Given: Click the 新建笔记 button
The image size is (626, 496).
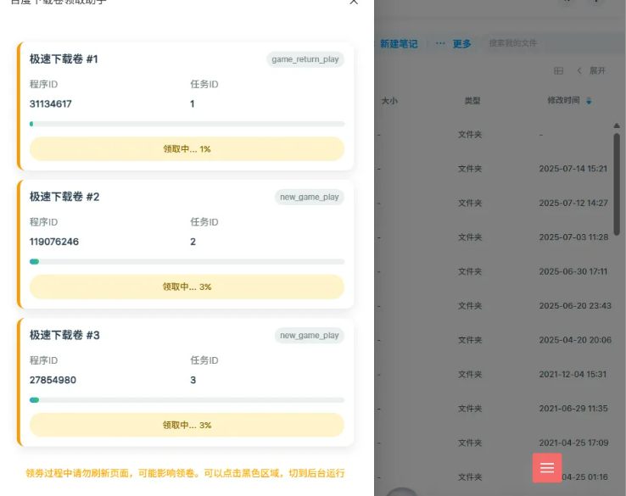Looking at the screenshot, I should coord(398,43).
